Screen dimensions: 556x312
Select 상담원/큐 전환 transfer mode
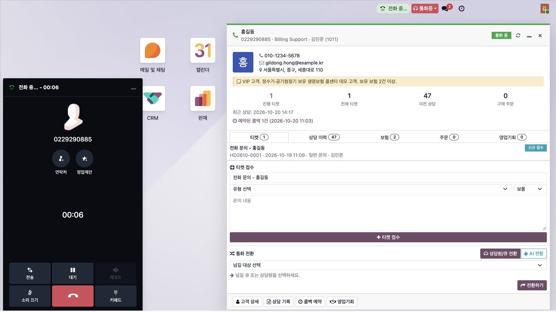click(x=500, y=254)
